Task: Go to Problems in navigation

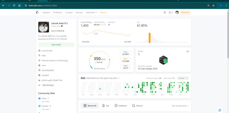Action: click(58, 13)
